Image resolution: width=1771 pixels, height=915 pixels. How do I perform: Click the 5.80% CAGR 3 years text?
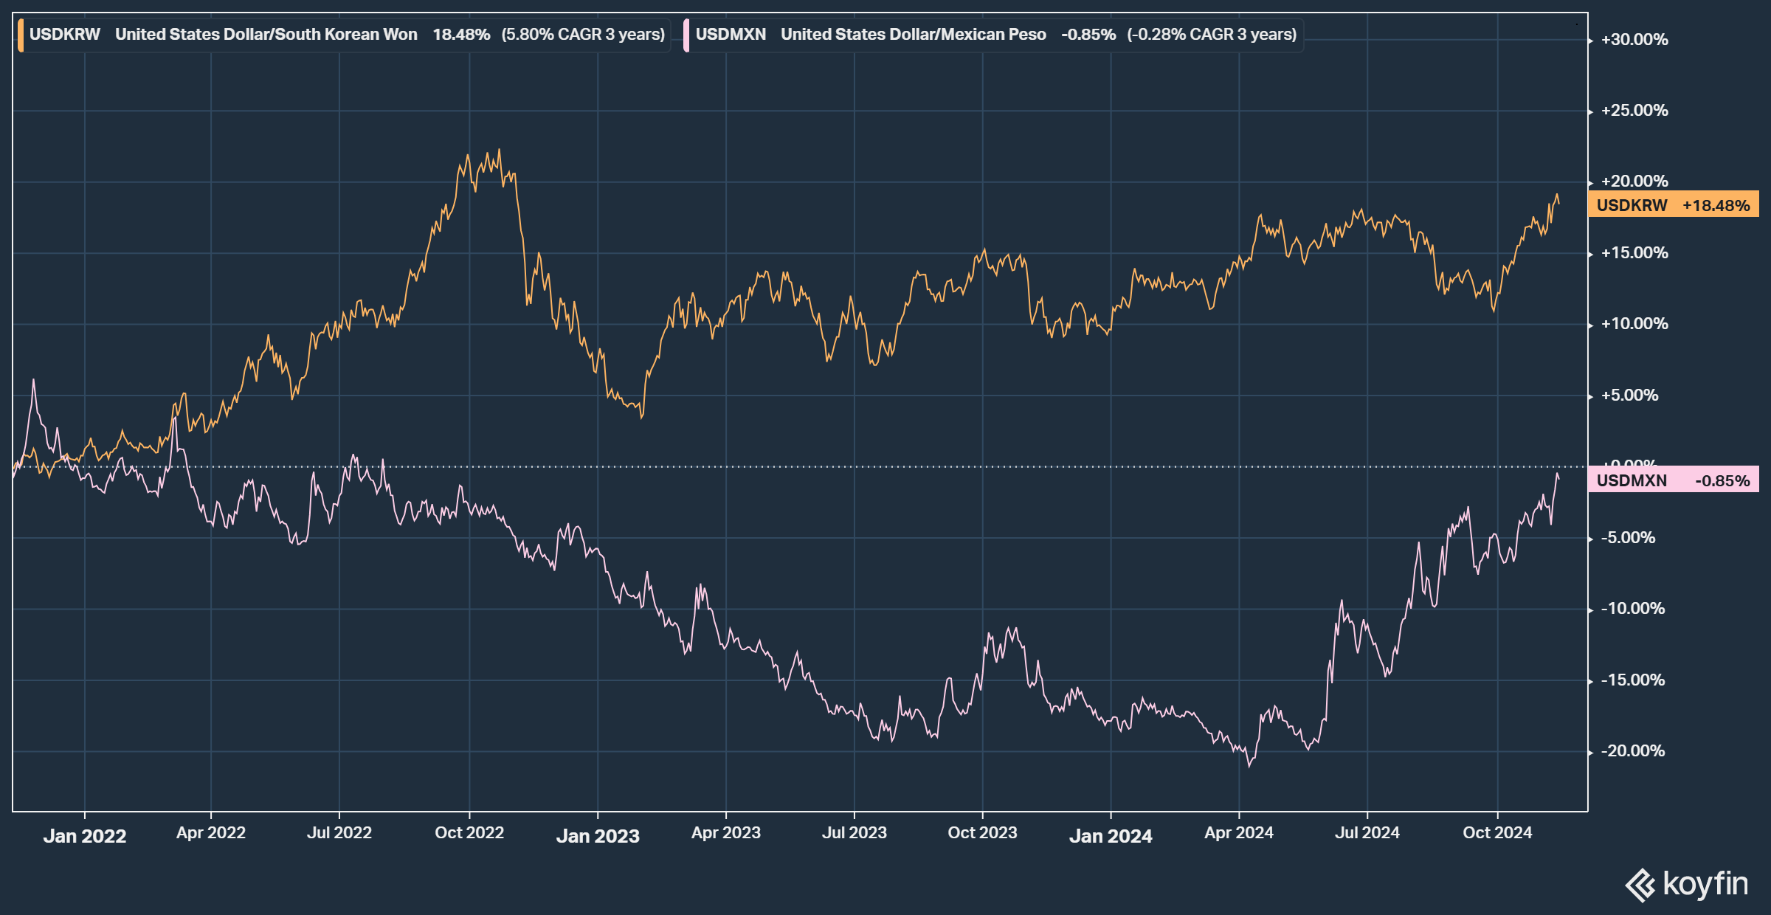click(583, 35)
